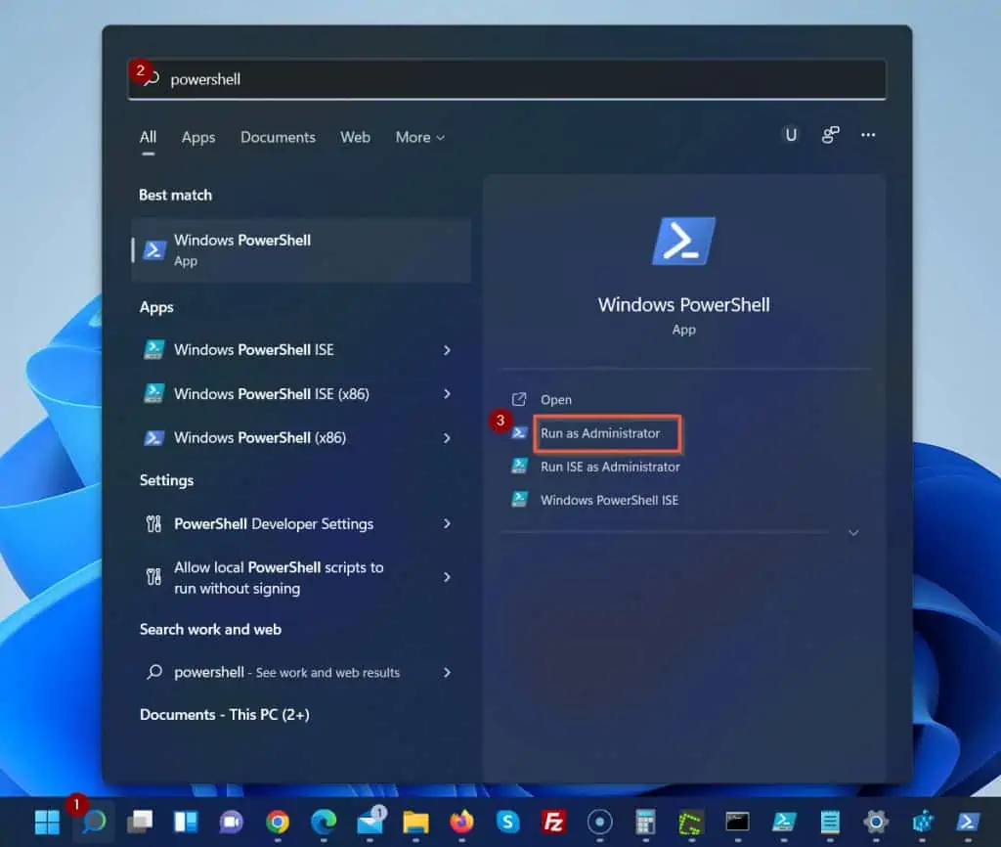The width and height of the screenshot is (1001, 847).
Task: Click the Windows Start button in taskbar
Action: click(x=47, y=822)
